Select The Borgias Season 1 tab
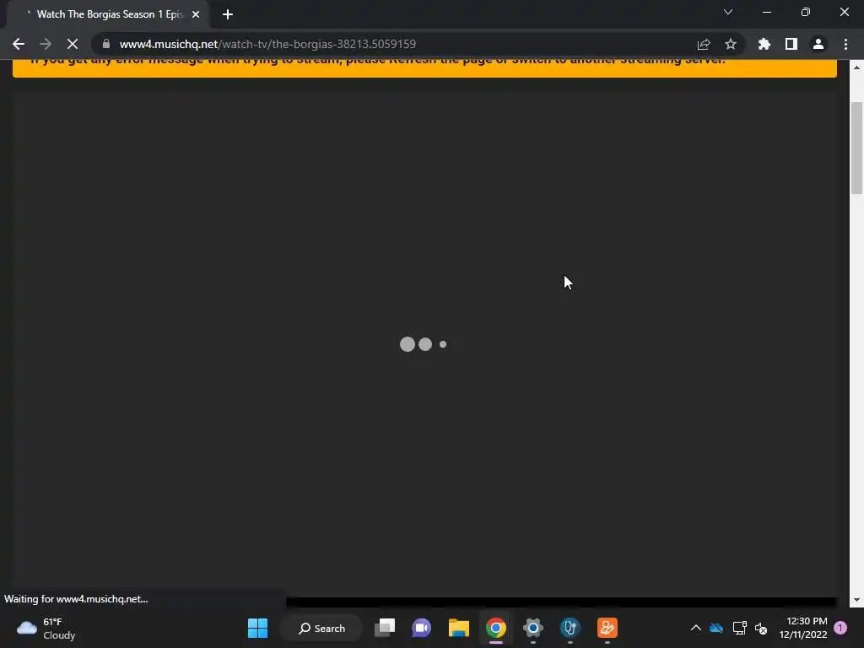Image resolution: width=864 pixels, height=648 pixels. click(109, 14)
